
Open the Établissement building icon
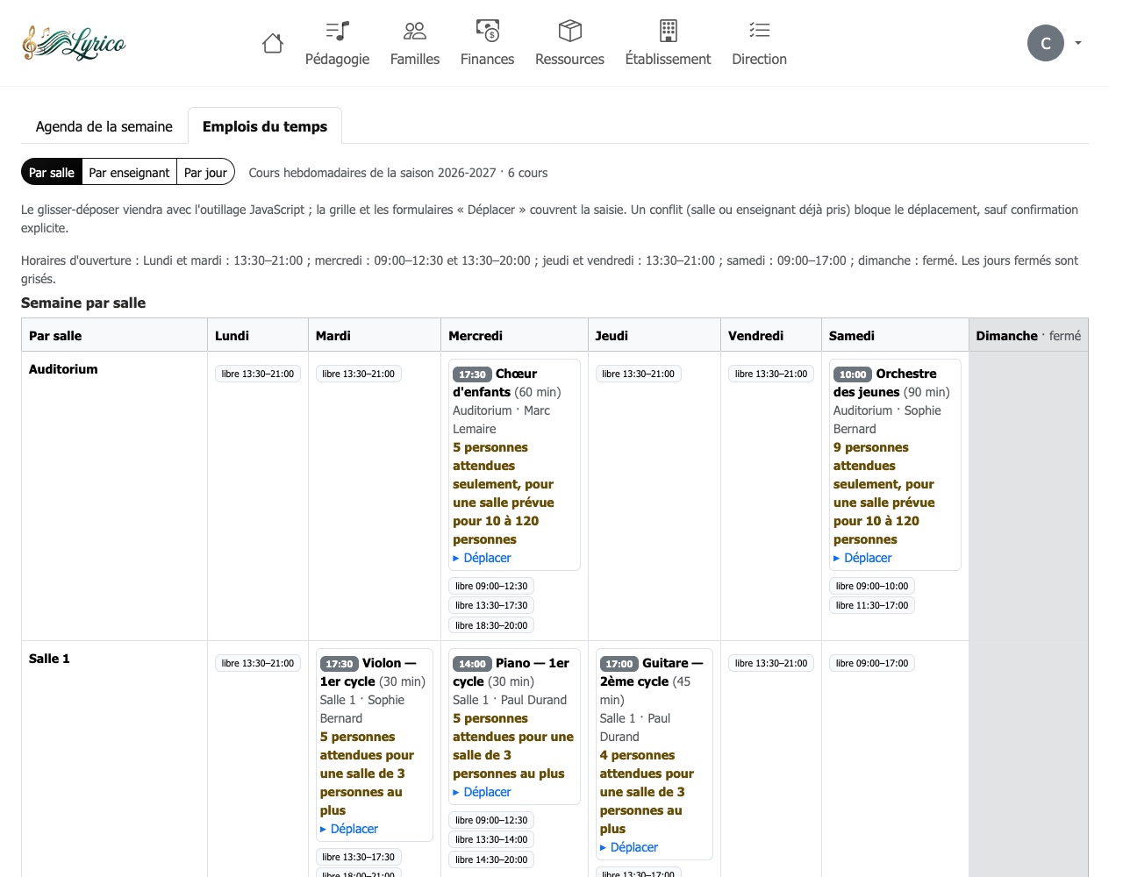(x=669, y=31)
